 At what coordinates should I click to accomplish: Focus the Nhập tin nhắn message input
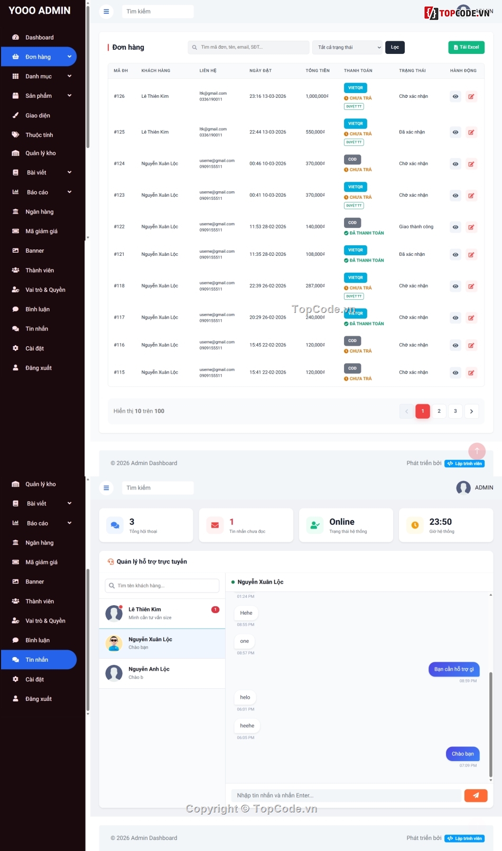(x=346, y=795)
